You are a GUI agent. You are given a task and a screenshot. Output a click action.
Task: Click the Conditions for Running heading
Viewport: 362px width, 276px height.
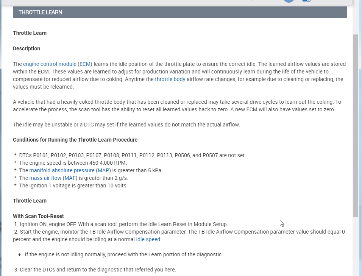click(75, 140)
